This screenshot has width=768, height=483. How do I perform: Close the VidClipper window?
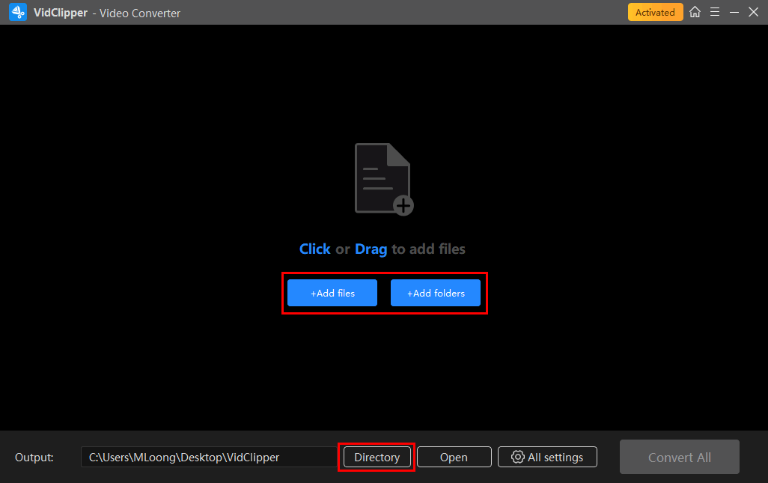753,12
